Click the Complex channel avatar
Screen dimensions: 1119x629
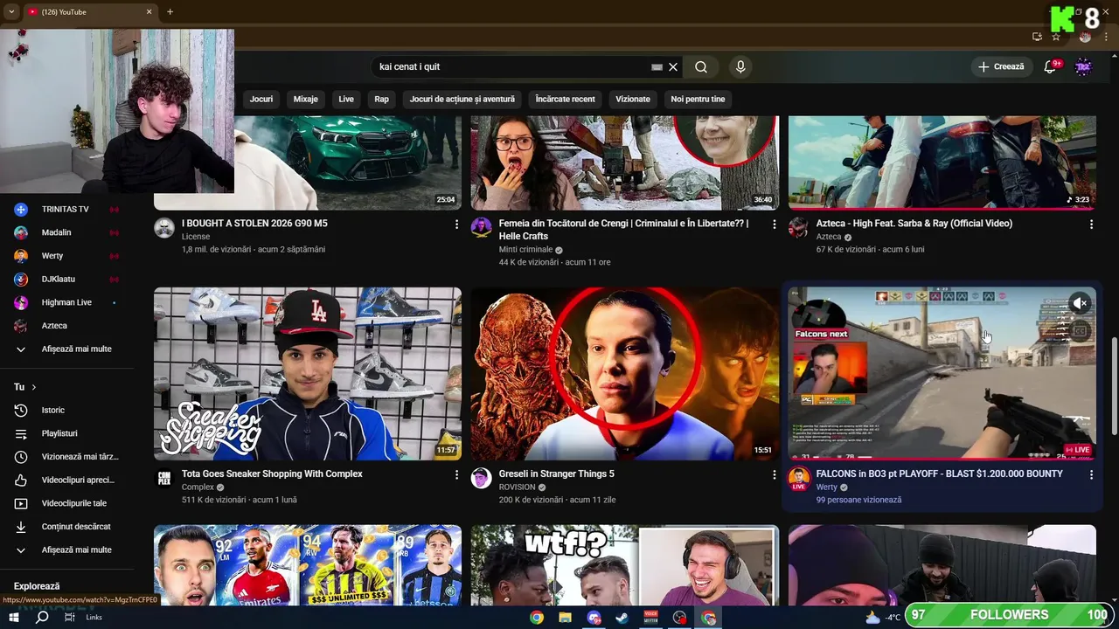164,478
